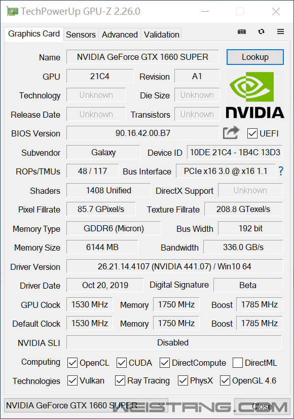Click the BIOS Version field

tap(143, 133)
